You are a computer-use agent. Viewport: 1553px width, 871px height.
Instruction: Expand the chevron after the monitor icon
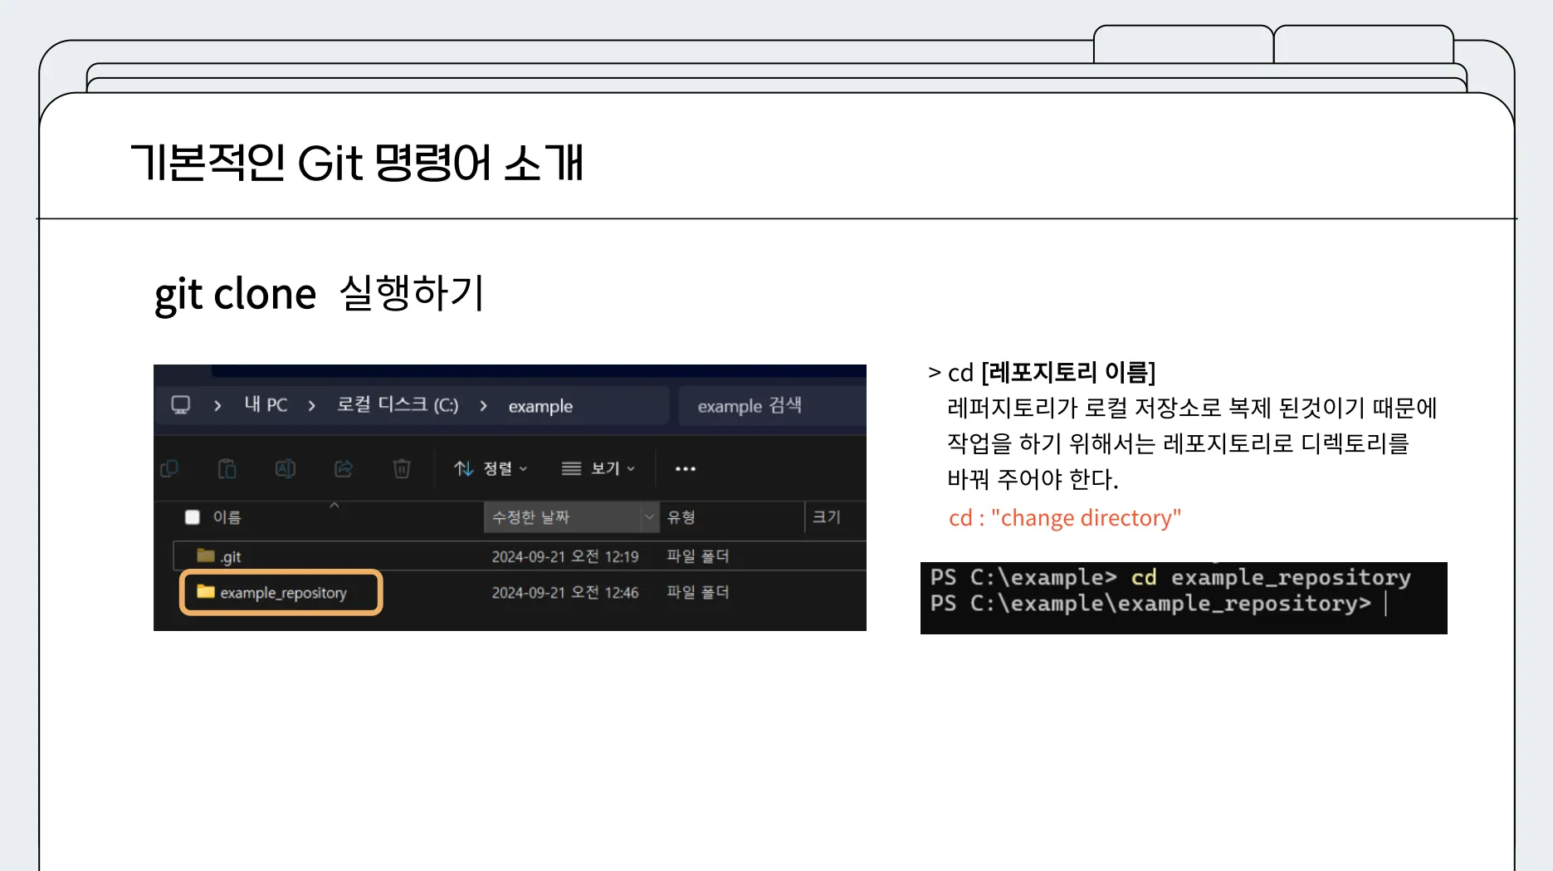pyautogui.click(x=217, y=405)
